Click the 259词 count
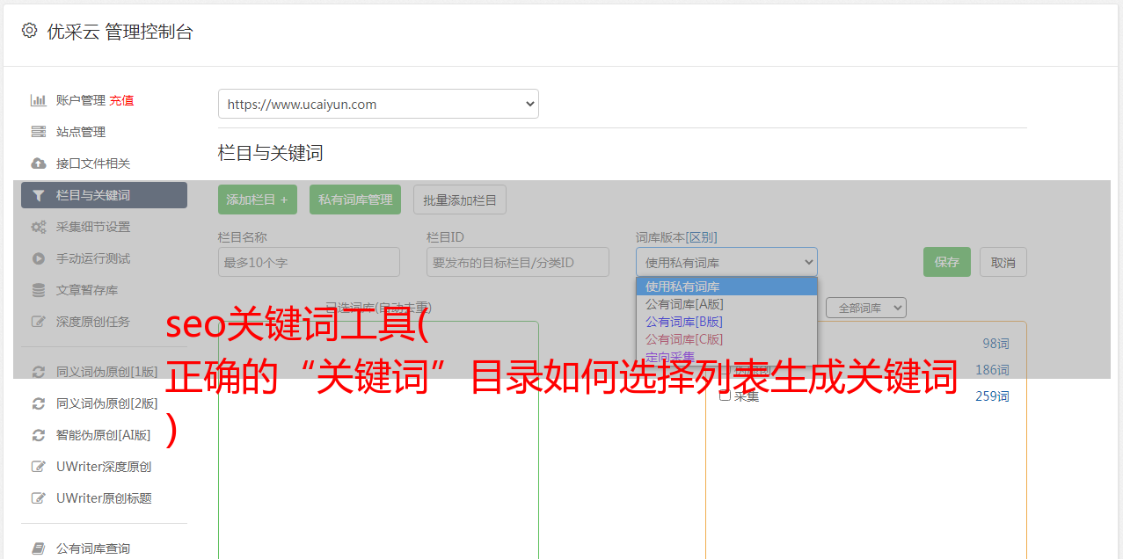This screenshot has height=559, width=1123. coord(993,396)
